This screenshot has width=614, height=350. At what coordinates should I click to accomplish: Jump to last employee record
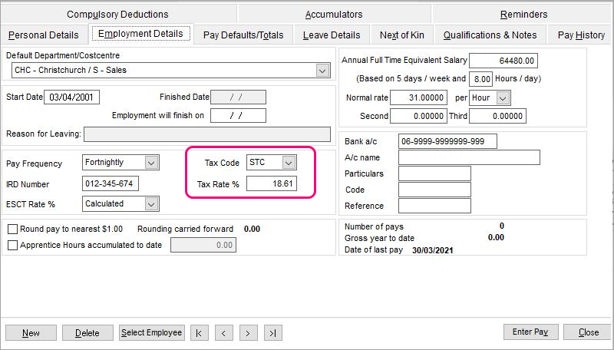click(272, 332)
